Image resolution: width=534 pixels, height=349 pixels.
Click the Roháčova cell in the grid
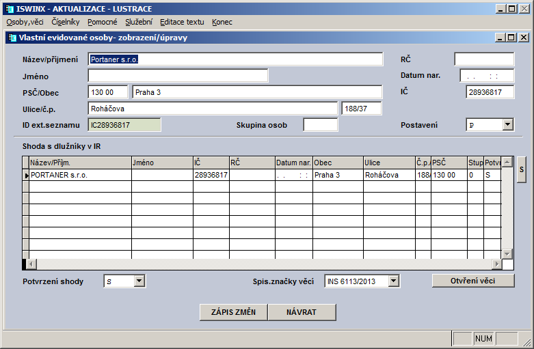pos(390,175)
